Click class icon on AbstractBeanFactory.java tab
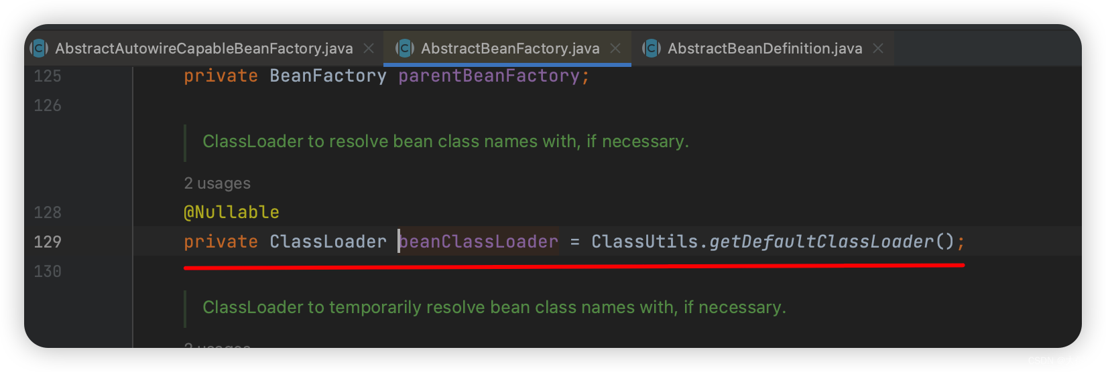 click(x=405, y=48)
